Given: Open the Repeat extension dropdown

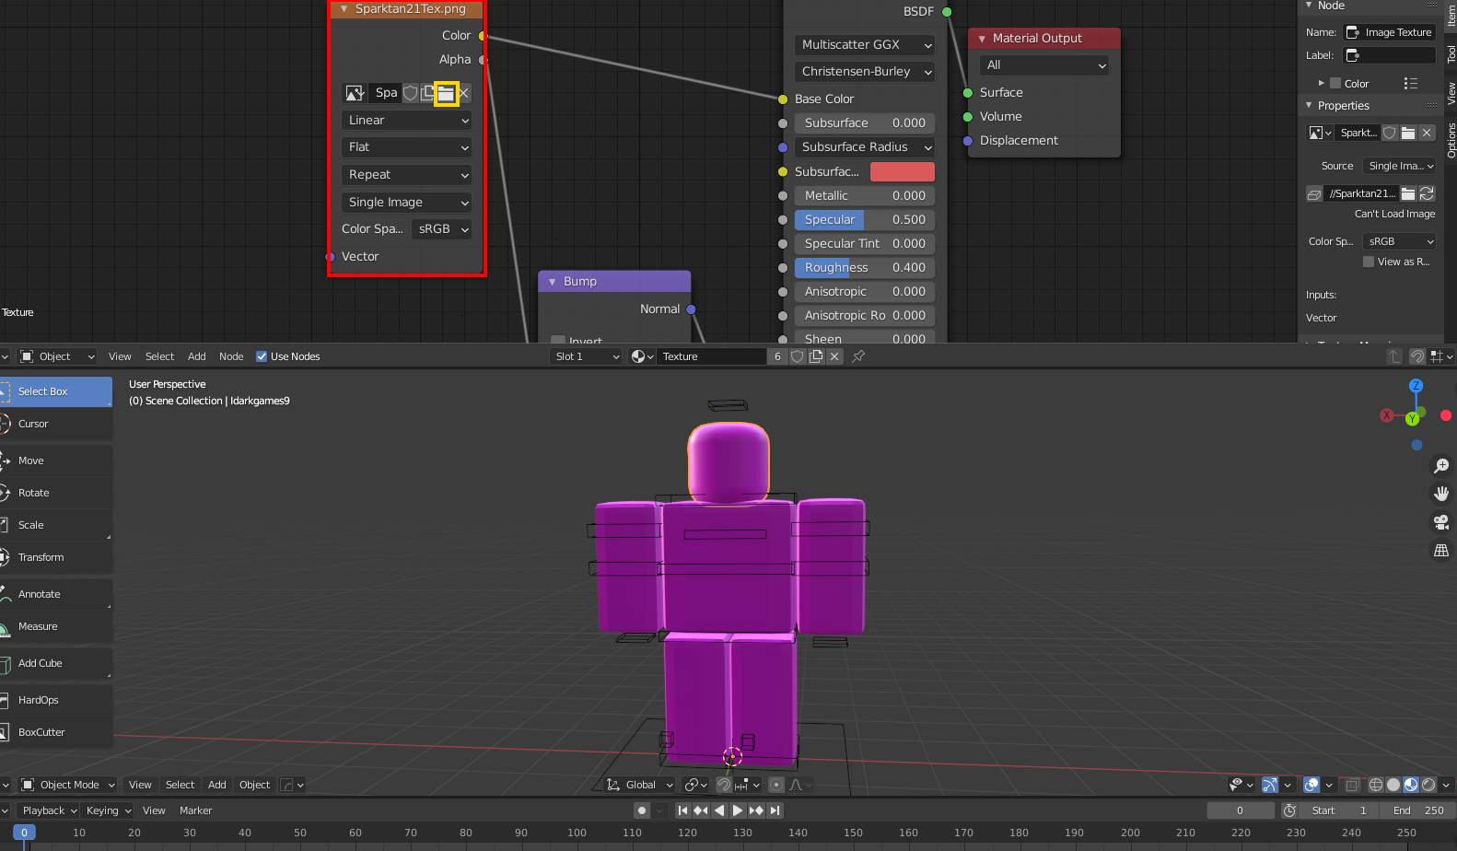Looking at the screenshot, I should [406, 175].
